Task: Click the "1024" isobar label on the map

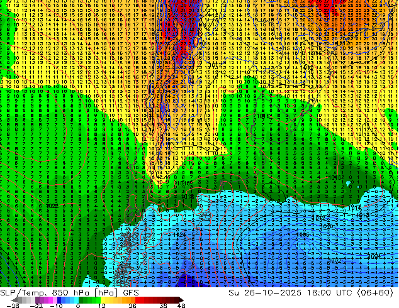Action: 179,234
